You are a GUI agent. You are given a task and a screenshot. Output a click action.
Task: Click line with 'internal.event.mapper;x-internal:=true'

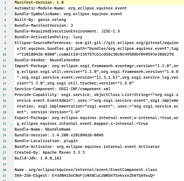[82, 124]
